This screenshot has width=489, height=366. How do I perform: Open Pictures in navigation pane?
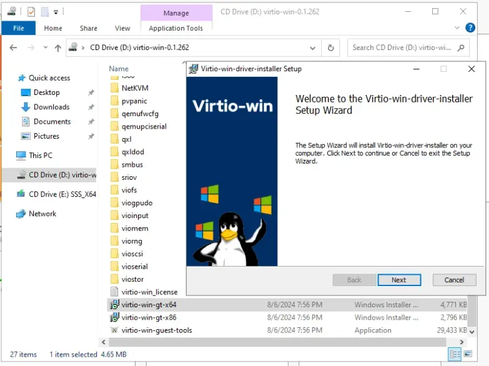[x=46, y=136]
